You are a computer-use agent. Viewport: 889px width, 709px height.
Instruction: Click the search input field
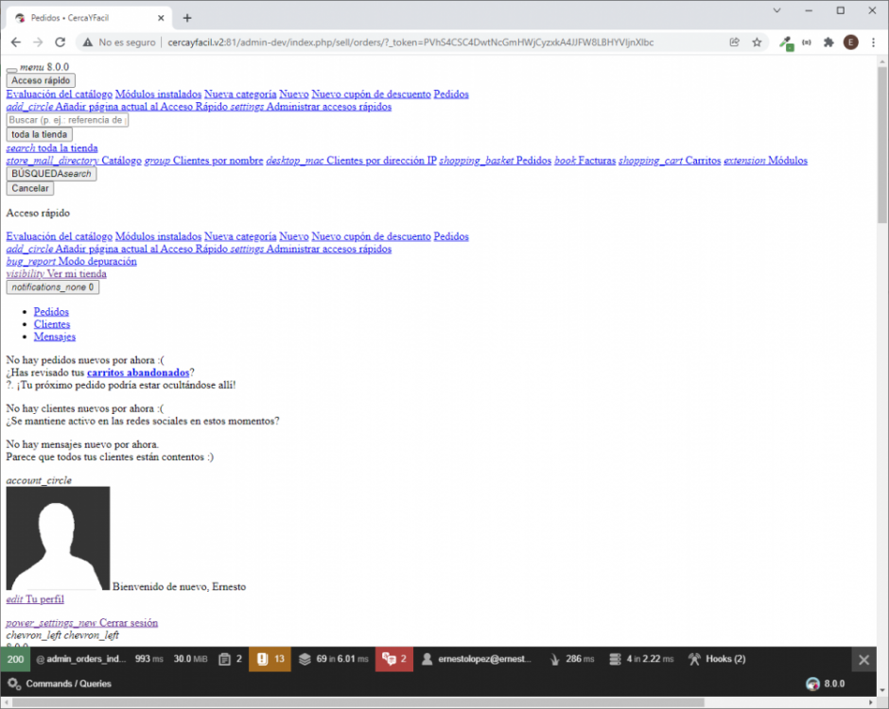coord(66,120)
